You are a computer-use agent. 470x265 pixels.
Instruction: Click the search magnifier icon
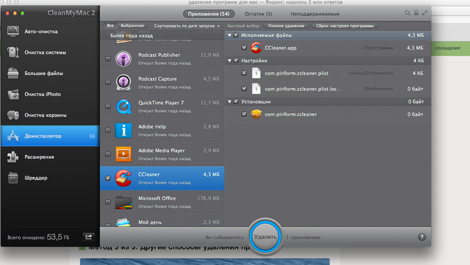click(x=408, y=13)
